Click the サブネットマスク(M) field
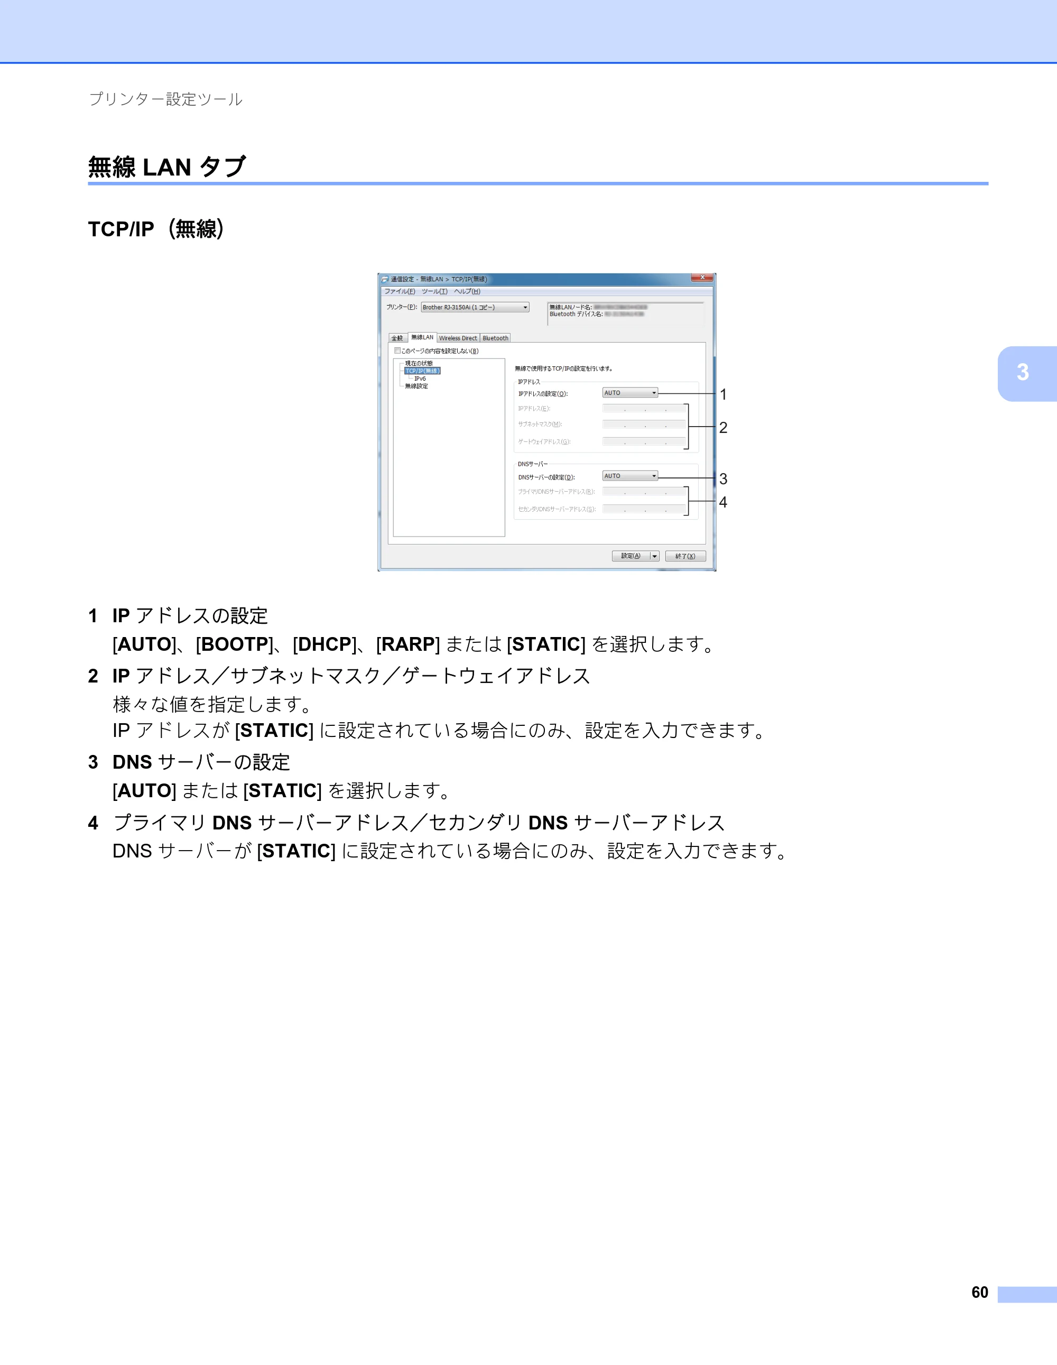This screenshot has height=1365, width=1057. (x=644, y=425)
